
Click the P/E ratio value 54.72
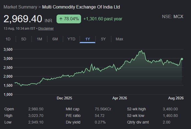coord(100,116)
